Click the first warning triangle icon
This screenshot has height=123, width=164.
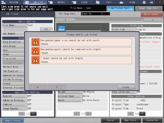click(36, 42)
